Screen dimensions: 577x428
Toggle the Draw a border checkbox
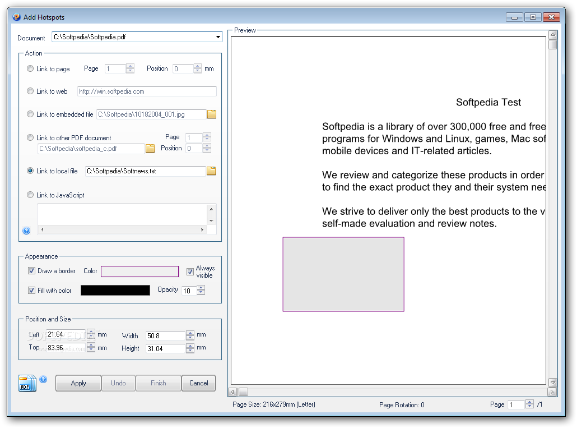pyautogui.click(x=31, y=271)
